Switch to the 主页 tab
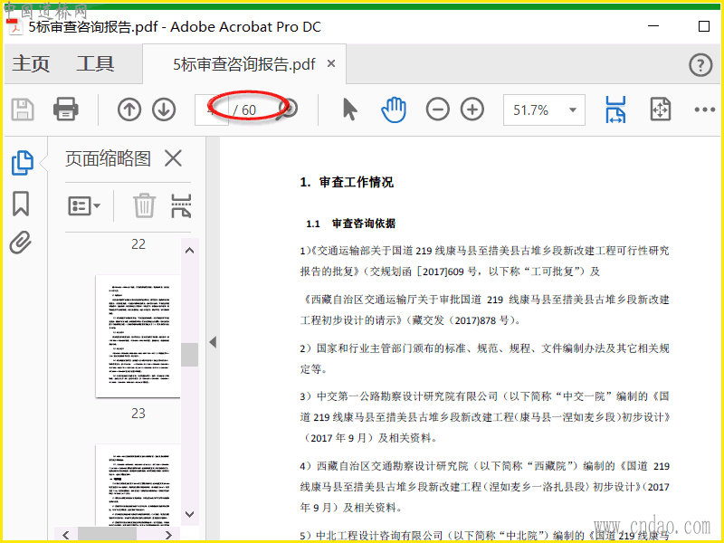 click(31, 63)
